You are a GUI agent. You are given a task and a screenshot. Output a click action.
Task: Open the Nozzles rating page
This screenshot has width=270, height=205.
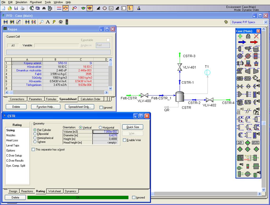tap(11, 135)
